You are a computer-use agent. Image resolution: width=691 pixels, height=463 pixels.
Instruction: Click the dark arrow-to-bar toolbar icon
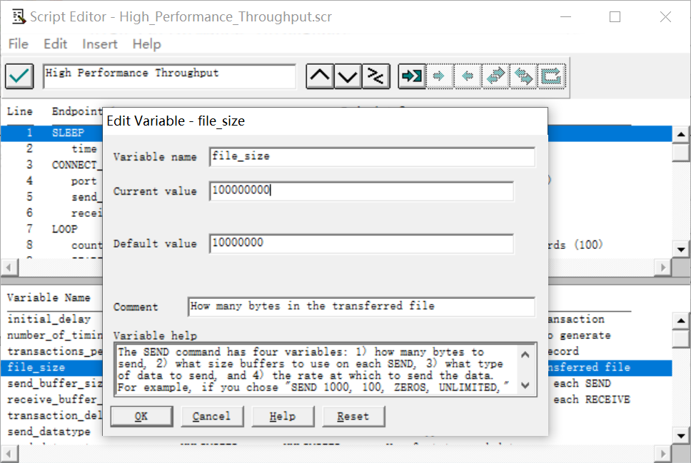(412, 76)
